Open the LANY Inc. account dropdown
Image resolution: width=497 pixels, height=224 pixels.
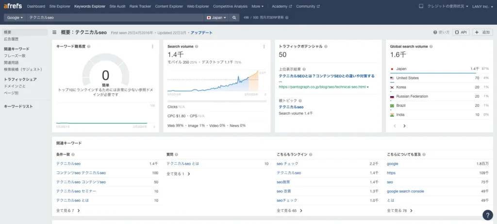(483, 6)
